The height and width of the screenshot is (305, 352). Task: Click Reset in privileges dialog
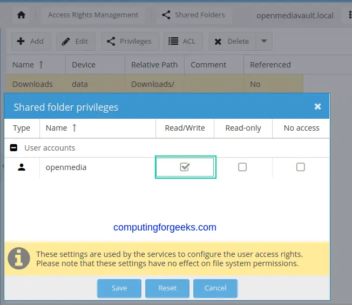(x=167, y=288)
